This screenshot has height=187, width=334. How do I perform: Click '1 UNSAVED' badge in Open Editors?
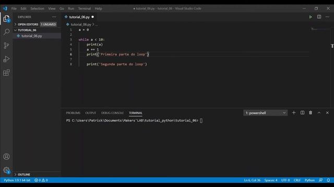[x=49, y=24]
